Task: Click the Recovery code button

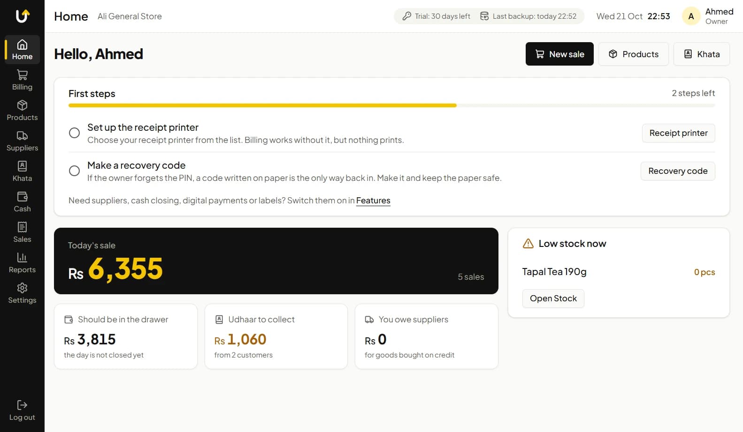Action: point(678,171)
